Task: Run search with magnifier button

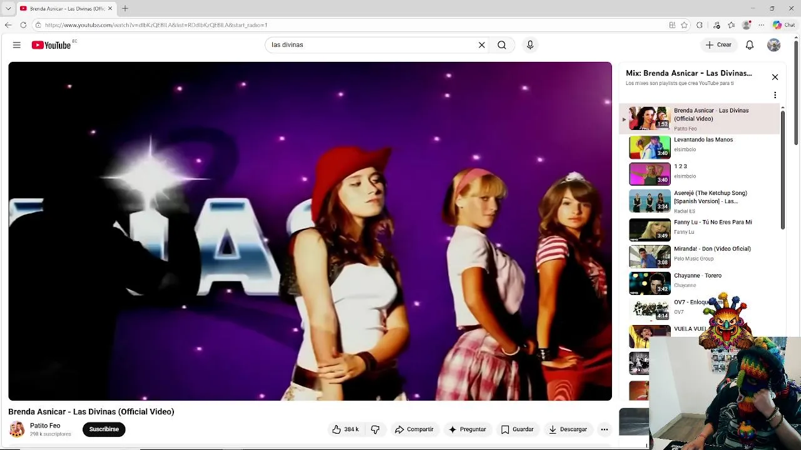Action: click(502, 45)
